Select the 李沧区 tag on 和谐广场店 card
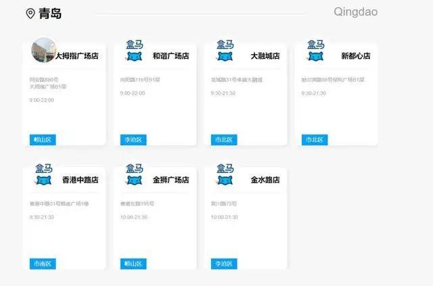 [133, 140]
